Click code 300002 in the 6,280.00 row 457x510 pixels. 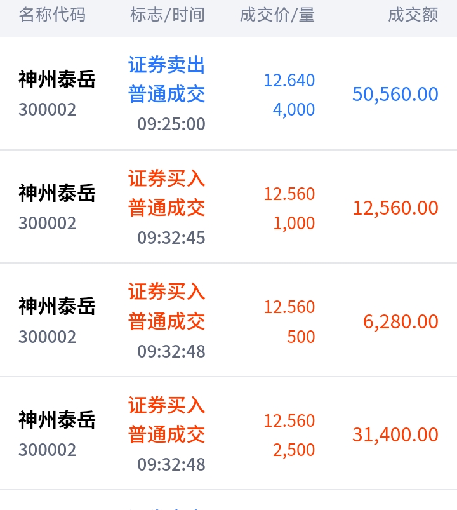[47, 337]
